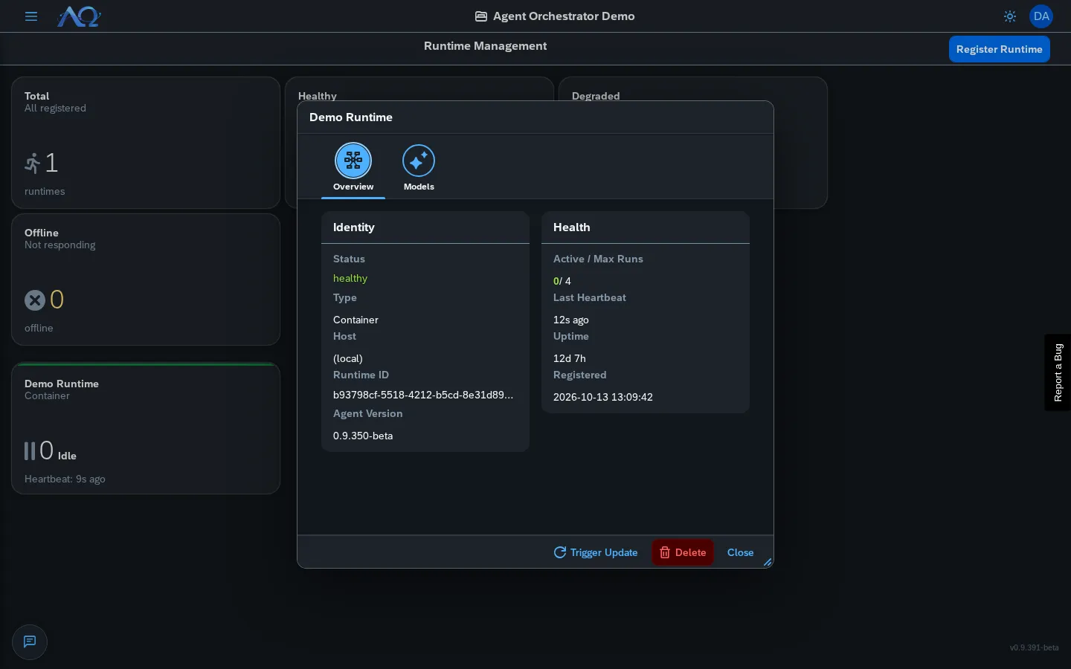Open the chat bubble icon
The height and width of the screenshot is (669, 1071).
30,641
